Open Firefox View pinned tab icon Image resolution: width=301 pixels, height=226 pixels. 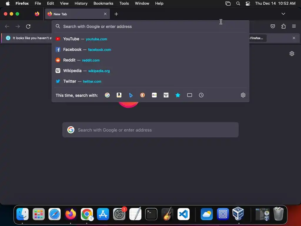pyautogui.click(x=37, y=14)
